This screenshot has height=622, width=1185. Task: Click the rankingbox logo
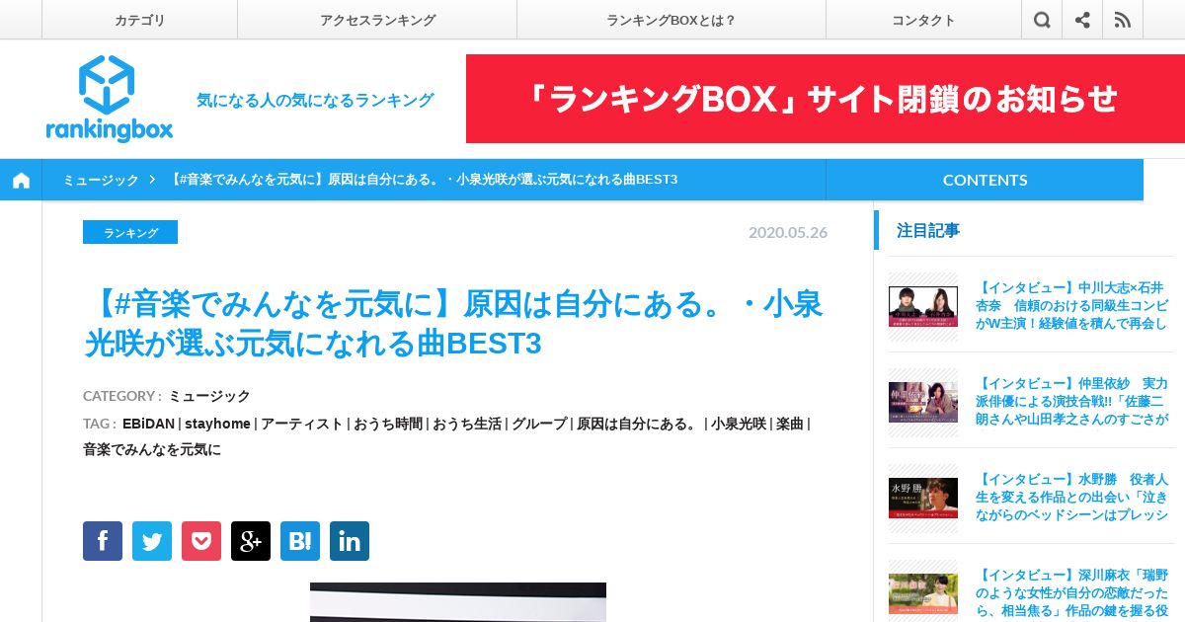pyautogui.click(x=109, y=99)
